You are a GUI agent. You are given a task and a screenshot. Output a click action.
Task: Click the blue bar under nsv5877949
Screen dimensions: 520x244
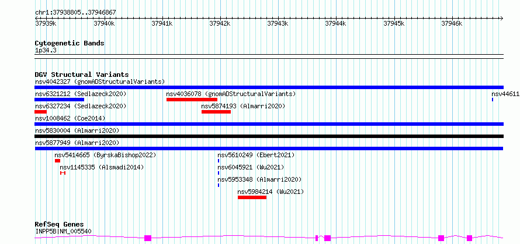click(269, 148)
